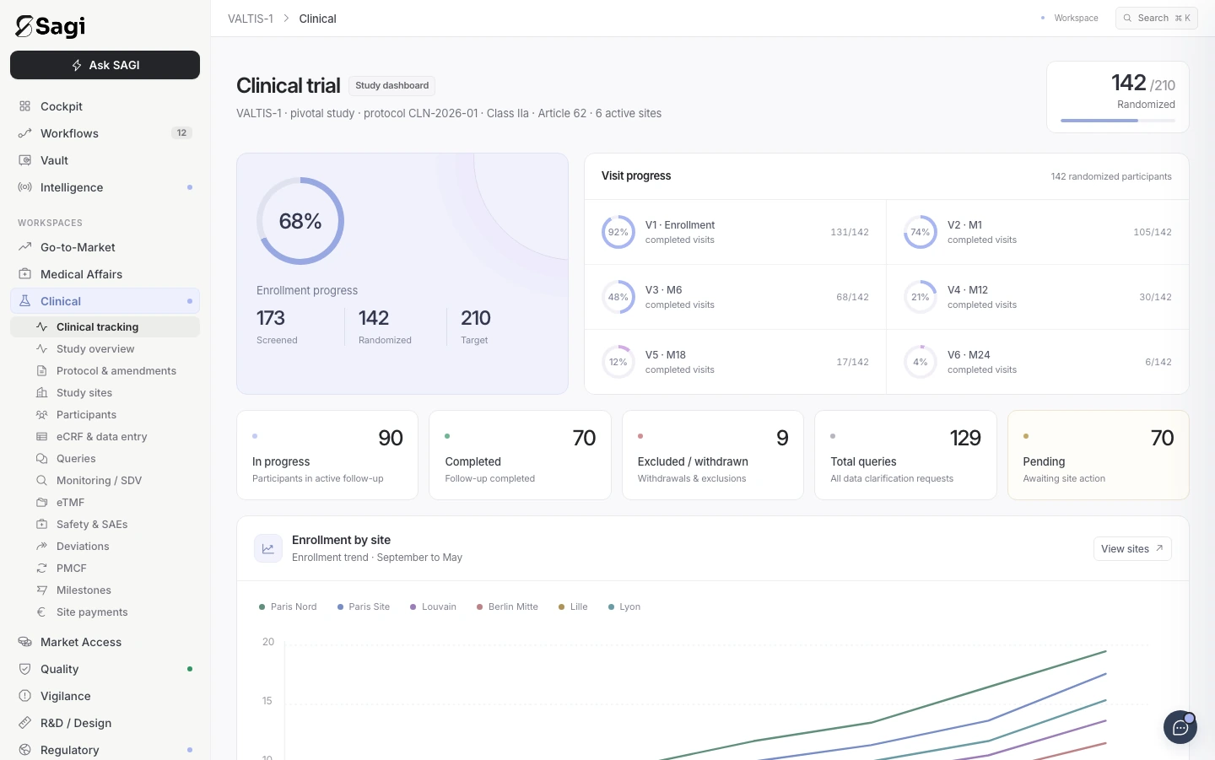This screenshot has width=1215, height=760.
Task: Click the Workspace indicator in header
Action: (x=1070, y=18)
